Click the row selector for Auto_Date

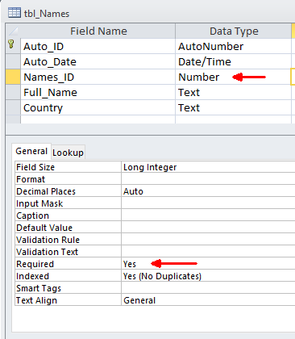13,61
